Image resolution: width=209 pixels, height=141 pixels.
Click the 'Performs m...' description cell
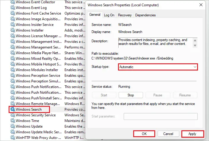tap(75, 47)
